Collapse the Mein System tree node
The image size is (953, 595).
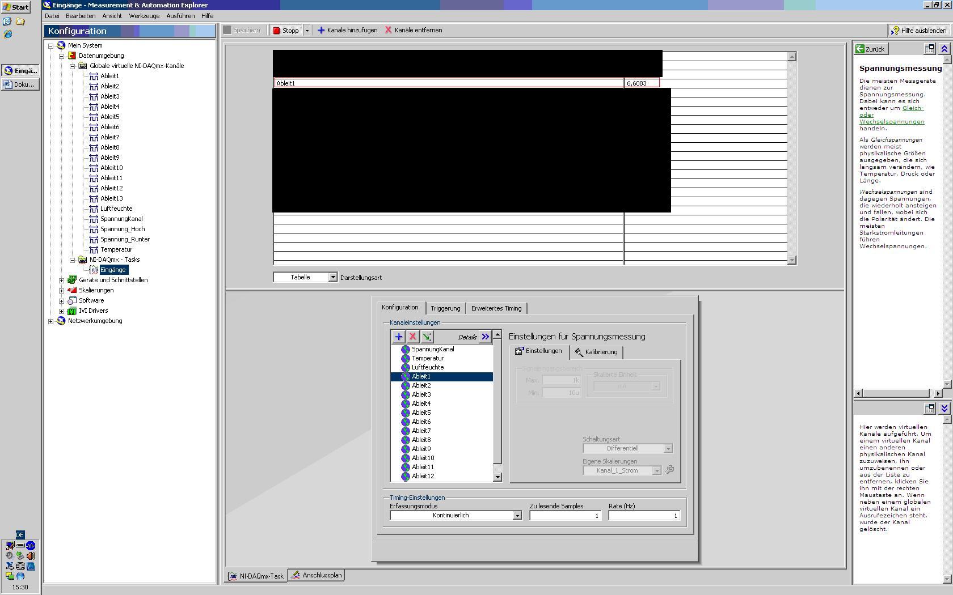tap(51, 45)
